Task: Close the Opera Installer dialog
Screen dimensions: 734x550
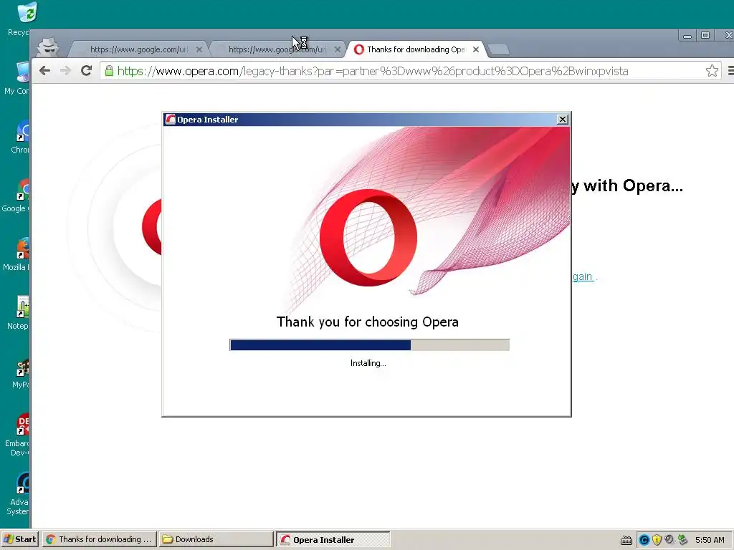Action: [x=563, y=120]
